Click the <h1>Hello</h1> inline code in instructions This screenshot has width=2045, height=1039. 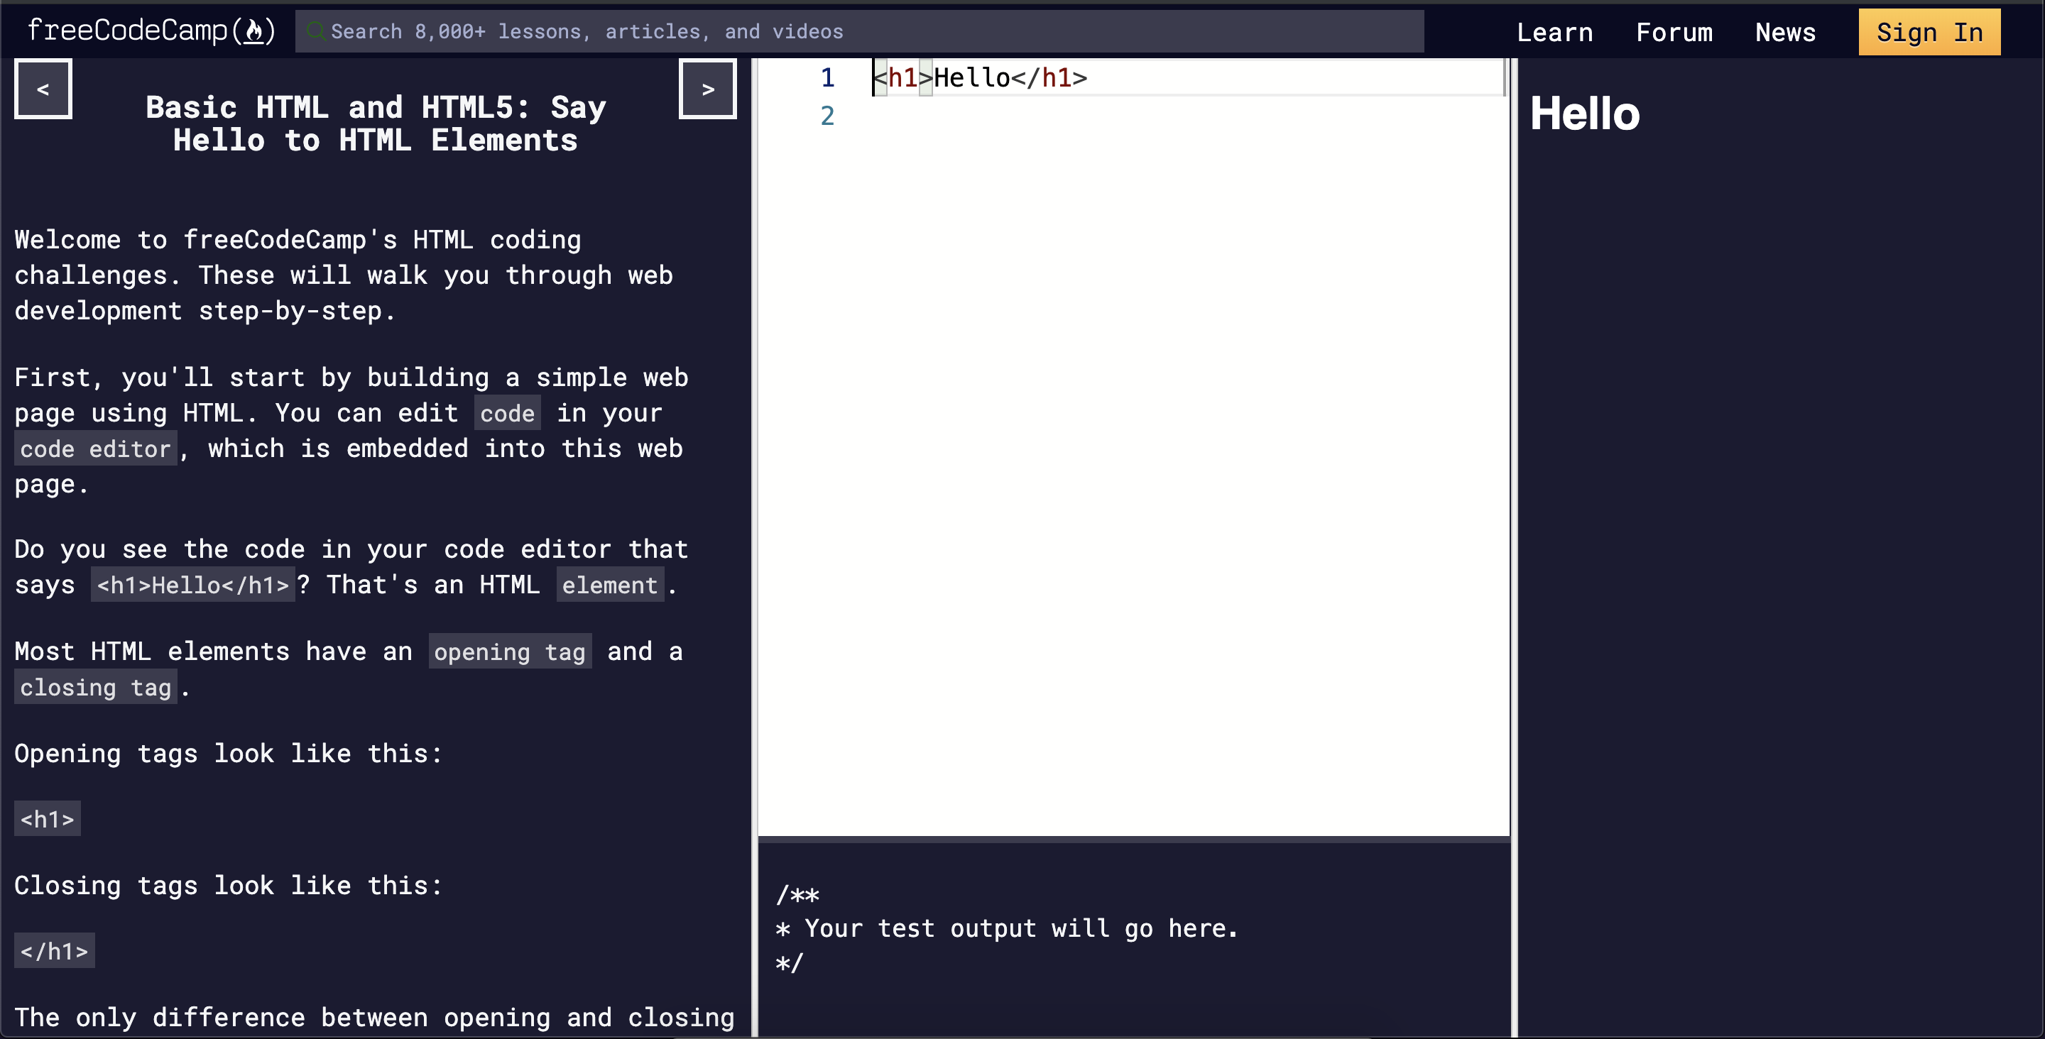[193, 585]
